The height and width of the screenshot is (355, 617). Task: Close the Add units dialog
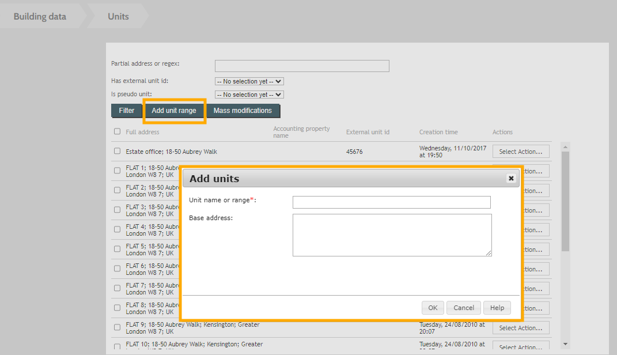[510, 179]
